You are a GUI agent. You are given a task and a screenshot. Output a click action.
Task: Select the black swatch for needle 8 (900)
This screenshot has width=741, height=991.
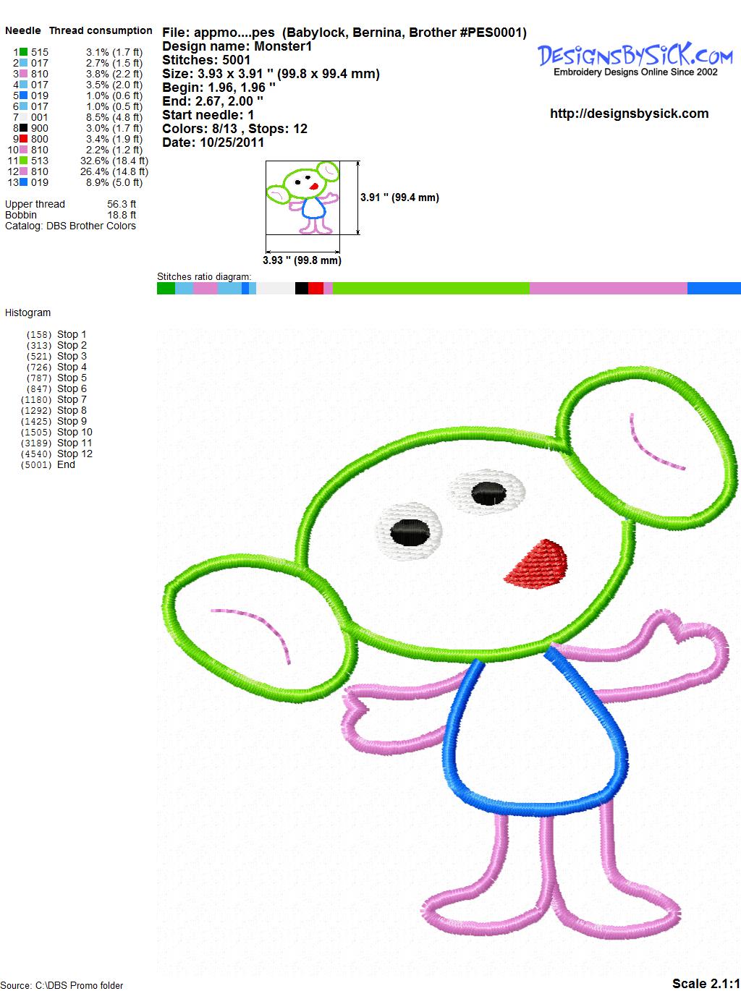coord(24,128)
